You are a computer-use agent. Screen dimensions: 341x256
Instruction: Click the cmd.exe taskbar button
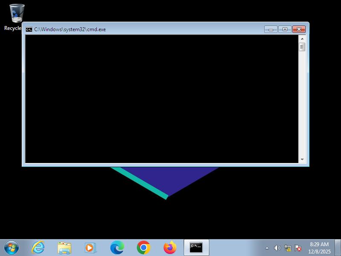(196, 247)
